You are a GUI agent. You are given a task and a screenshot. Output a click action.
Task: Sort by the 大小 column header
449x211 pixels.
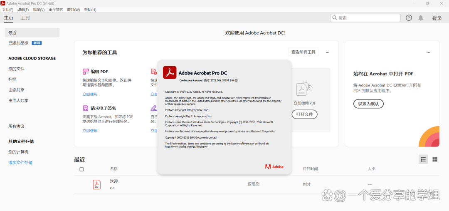pos(371,169)
